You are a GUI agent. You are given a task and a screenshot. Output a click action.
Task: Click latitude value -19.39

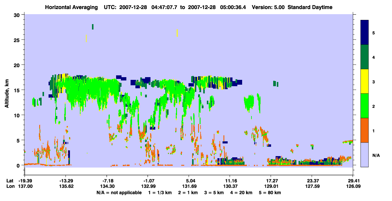point(25,181)
